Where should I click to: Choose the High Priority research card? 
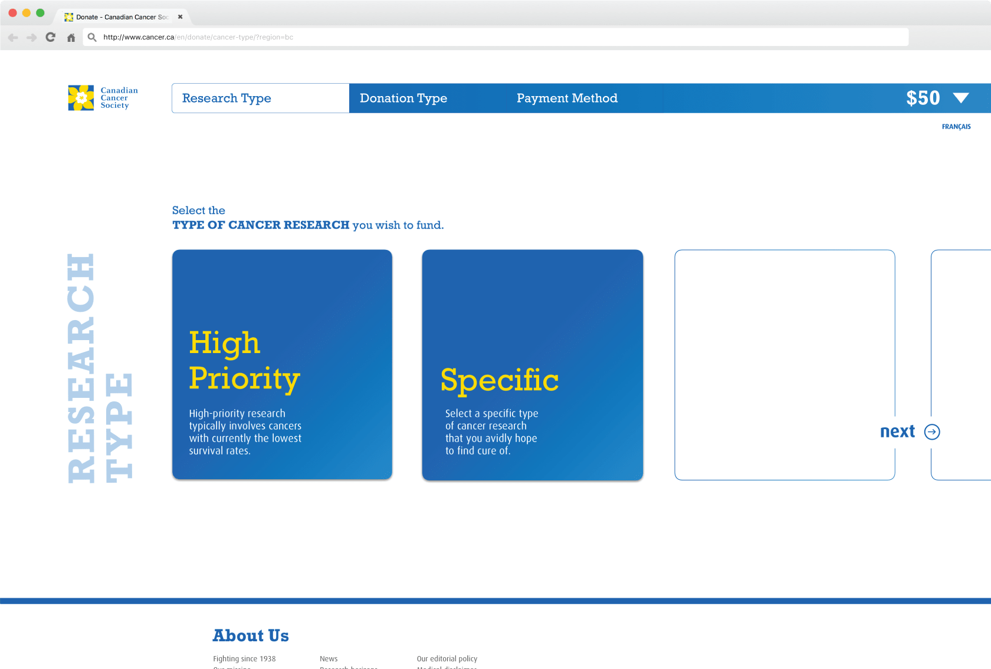[x=282, y=364]
